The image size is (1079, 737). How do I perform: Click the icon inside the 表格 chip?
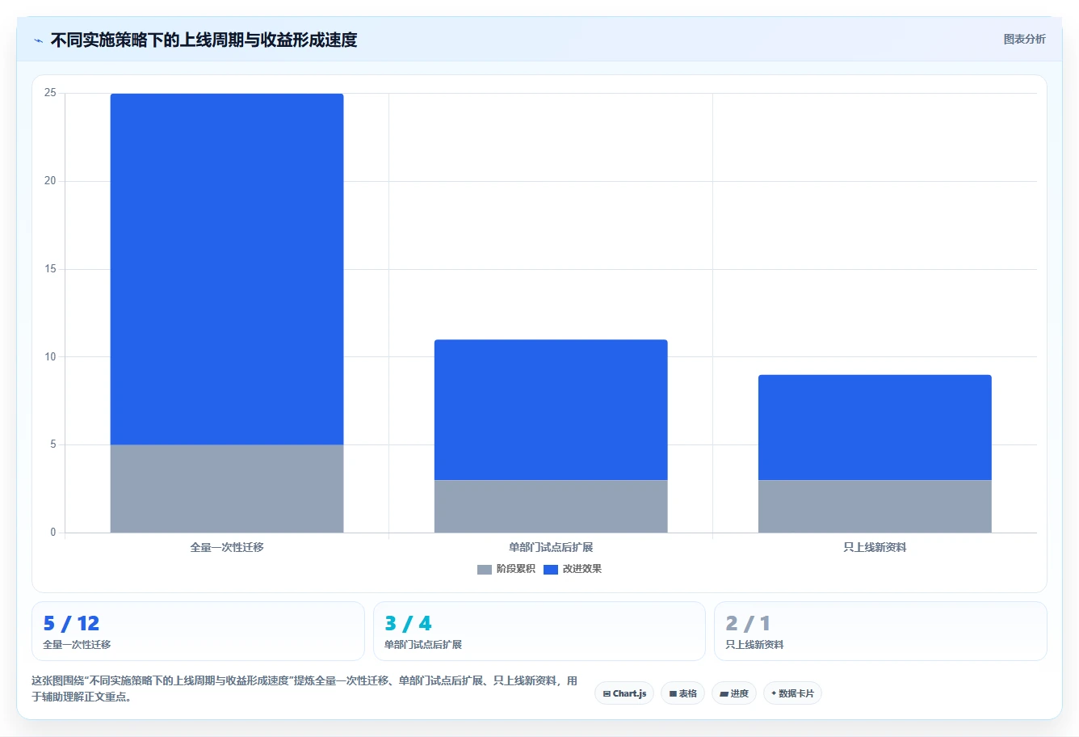click(x=673, y=694)
